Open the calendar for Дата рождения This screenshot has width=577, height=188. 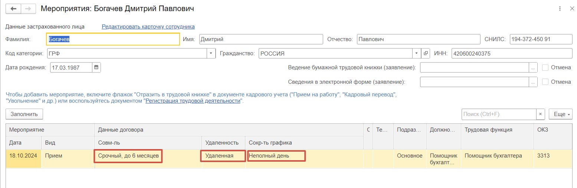pyautogui.click(x=96, y=67)
